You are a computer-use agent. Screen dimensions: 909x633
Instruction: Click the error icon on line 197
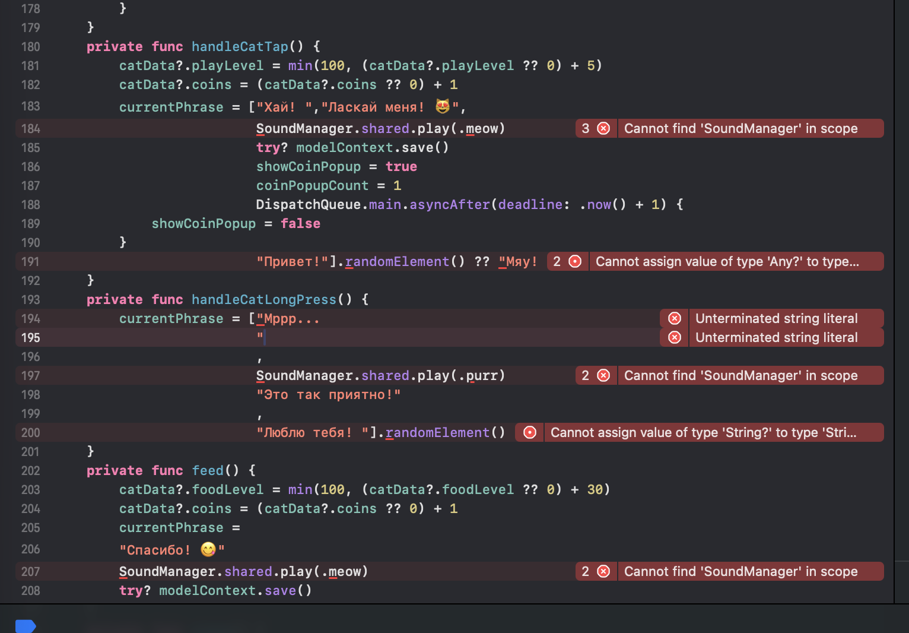pyautogui.click(x=603, y=375)
